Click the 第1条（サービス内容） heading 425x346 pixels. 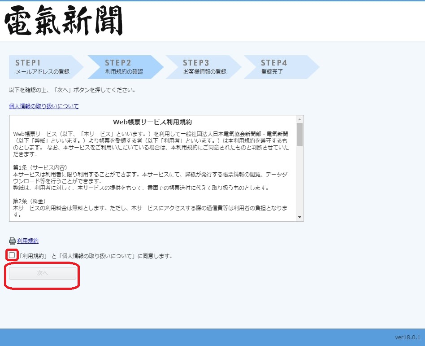coord(40,167)
